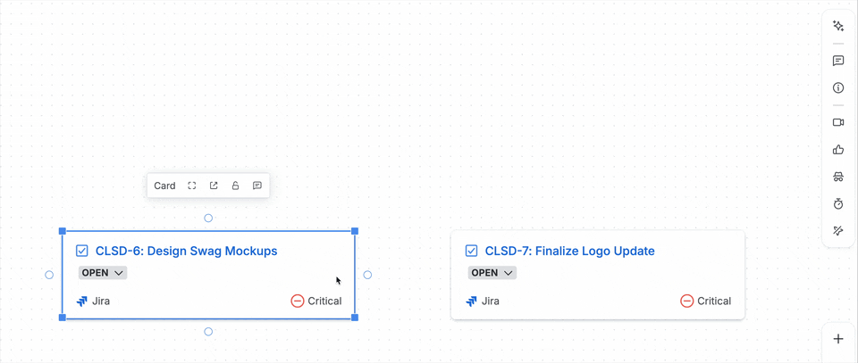The image size is (858, 363).
Task: Start a video call from sidebar
Action: [838, 122]
